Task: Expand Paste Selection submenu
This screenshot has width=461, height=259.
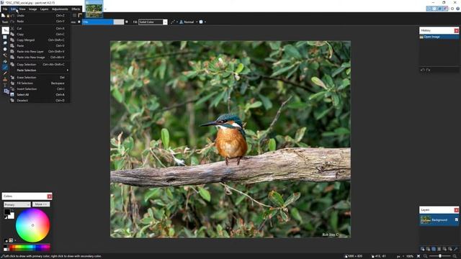Action: (40, 71)
